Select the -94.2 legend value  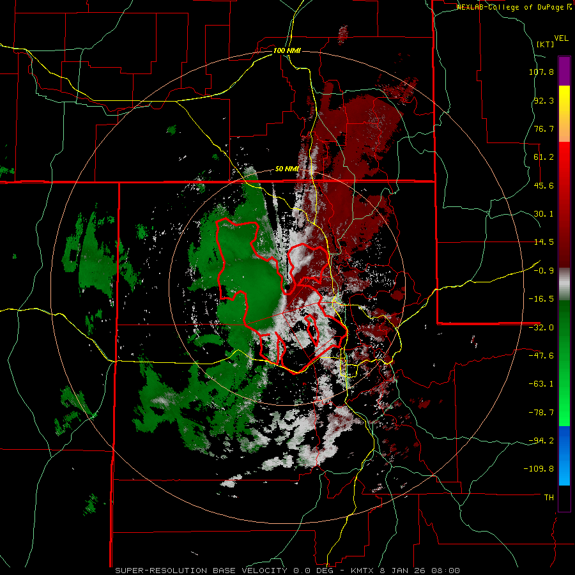coord(541,441)
